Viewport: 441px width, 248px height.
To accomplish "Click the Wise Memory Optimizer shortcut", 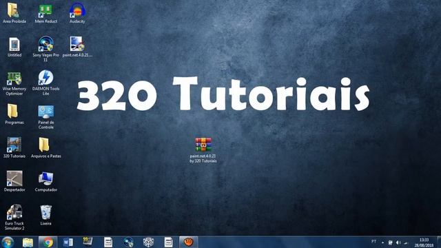I will [x=14, y=78].
